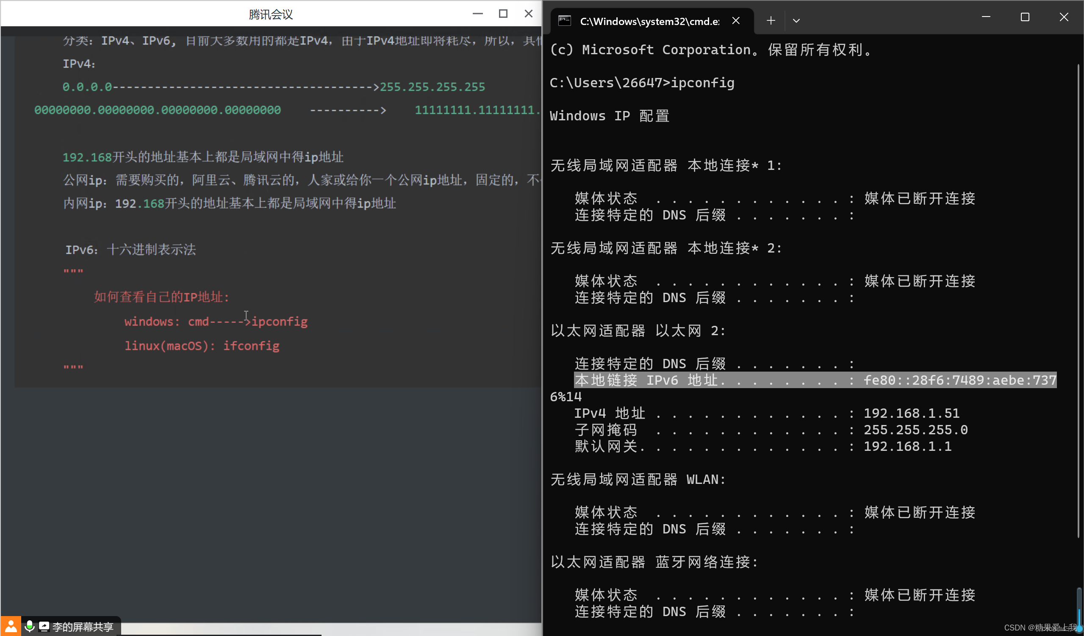Expand the terminal profiles dropdown chevron

pyautogui.click(x=796, y=21)
